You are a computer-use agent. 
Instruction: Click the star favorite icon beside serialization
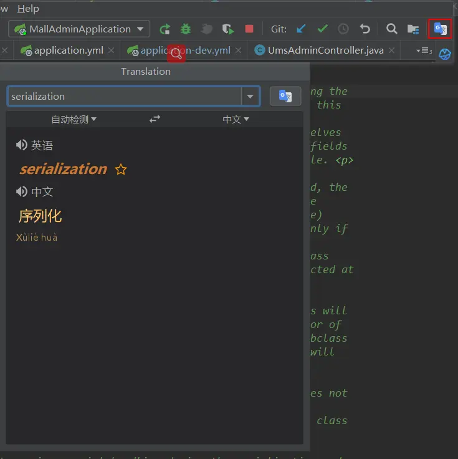coord(121,170)
